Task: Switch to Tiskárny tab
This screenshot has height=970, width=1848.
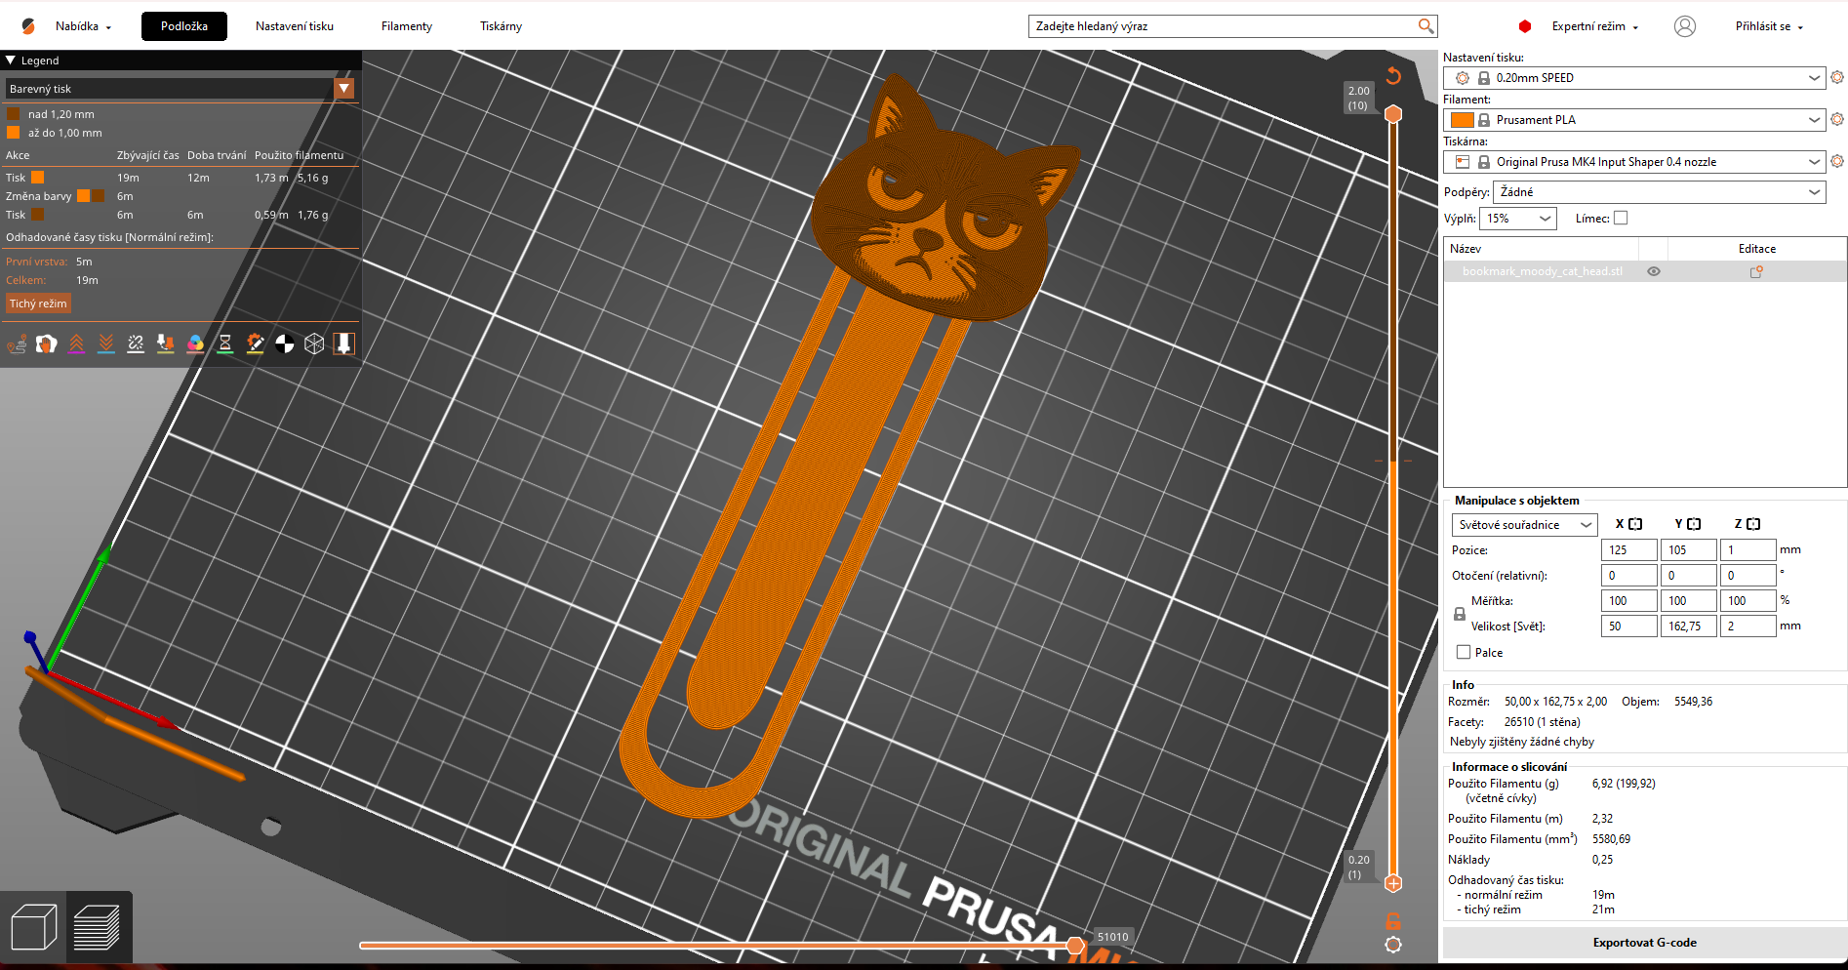Action: click(x=501, y=26)
